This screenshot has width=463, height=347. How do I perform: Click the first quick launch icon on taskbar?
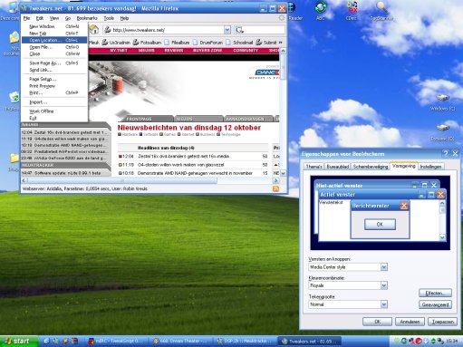point(46,341)
